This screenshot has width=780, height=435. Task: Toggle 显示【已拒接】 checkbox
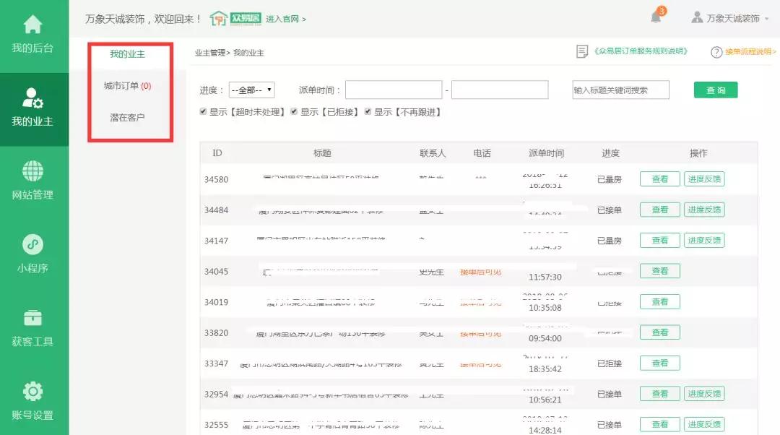(294, 112)
